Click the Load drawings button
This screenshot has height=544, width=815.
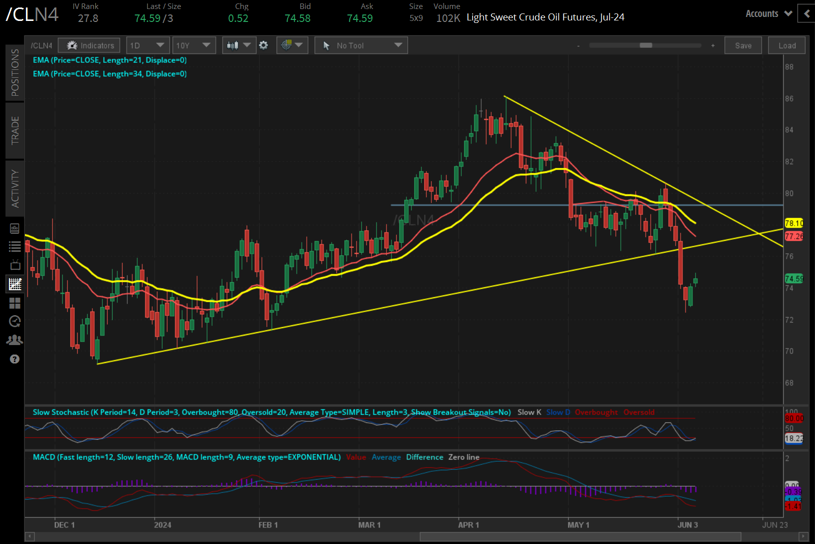787,45
